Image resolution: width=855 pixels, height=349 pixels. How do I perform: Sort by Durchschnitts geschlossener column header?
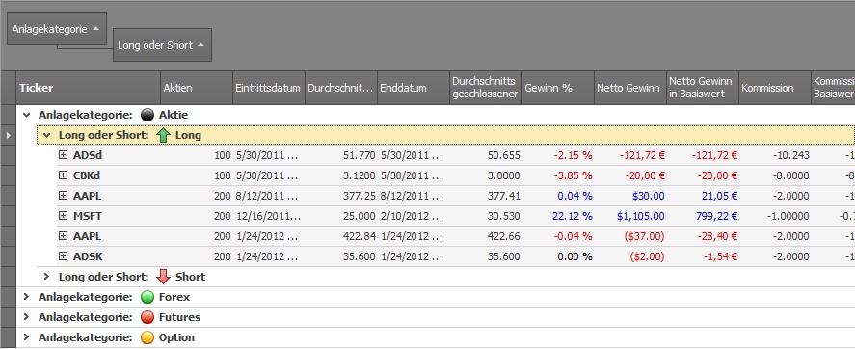click(486, 88)
